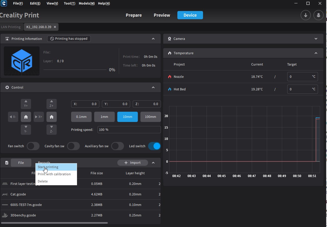Close the K1_192.168.0.39 tab

coord(55,27)
